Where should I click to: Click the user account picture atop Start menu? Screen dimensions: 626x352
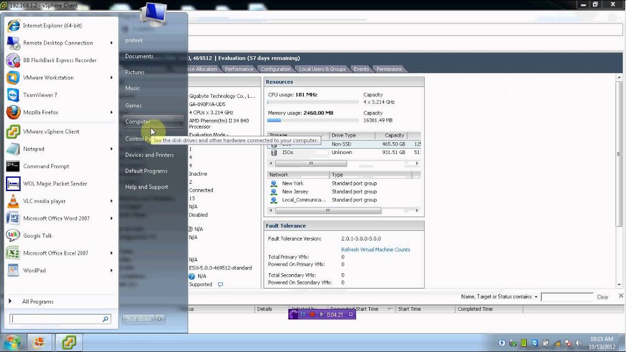coord(154,15)
